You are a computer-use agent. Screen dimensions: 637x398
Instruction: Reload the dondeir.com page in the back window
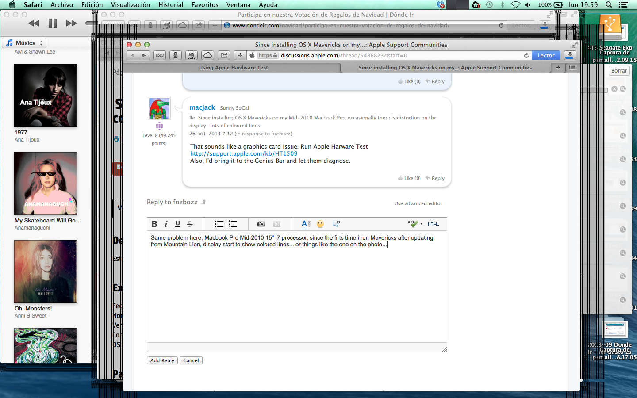tap(501, 25)
